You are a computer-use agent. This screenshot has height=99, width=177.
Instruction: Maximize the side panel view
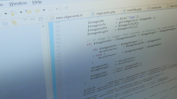[41, 19]
